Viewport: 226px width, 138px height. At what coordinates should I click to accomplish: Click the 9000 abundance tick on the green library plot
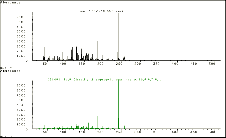tap(21, 85)
